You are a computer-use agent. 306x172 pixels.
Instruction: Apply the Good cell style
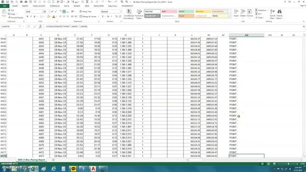[x=186, y=11]
